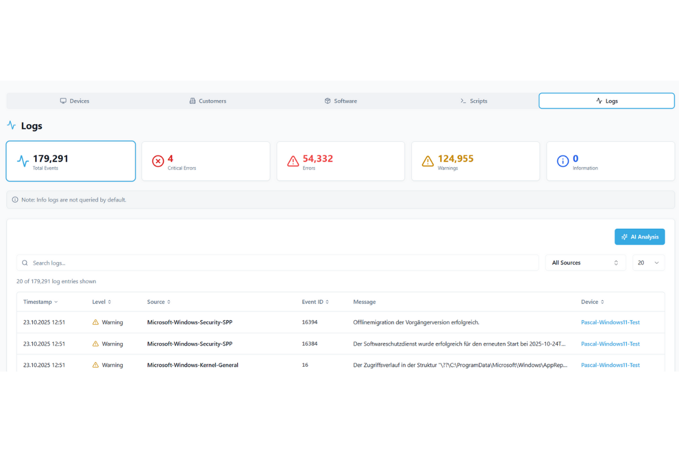Screen dimensions: 679x452
Task: Click the Information circle icon
Action: [x=563, y=161]
